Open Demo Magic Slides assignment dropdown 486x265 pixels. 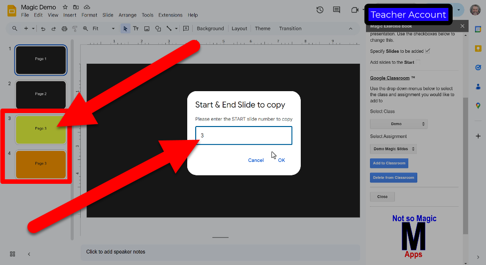click(393, 149)
